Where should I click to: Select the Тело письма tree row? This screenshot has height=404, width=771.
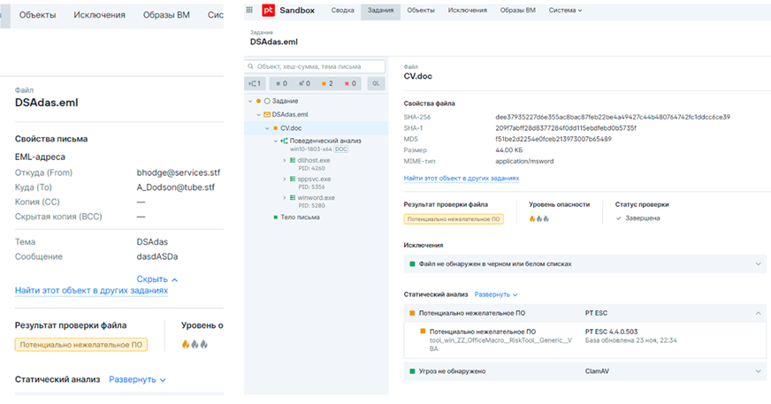click(317, 217)
